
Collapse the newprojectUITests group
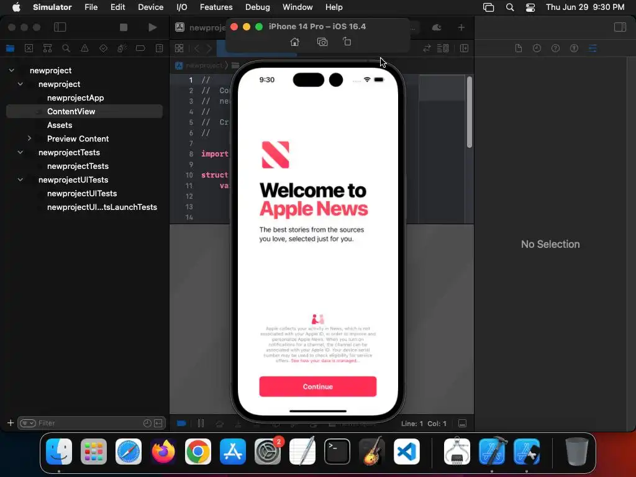coord(20,179)
